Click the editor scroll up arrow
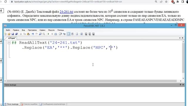Image resolution: width=188 pixels, height=106 pixels. pyautogui.click(x=183, y=42)
